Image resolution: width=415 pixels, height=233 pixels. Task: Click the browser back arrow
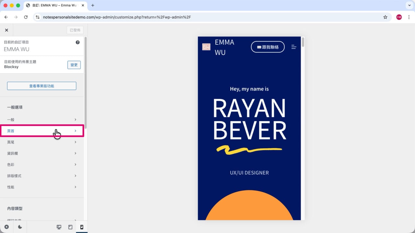[6, 17]
